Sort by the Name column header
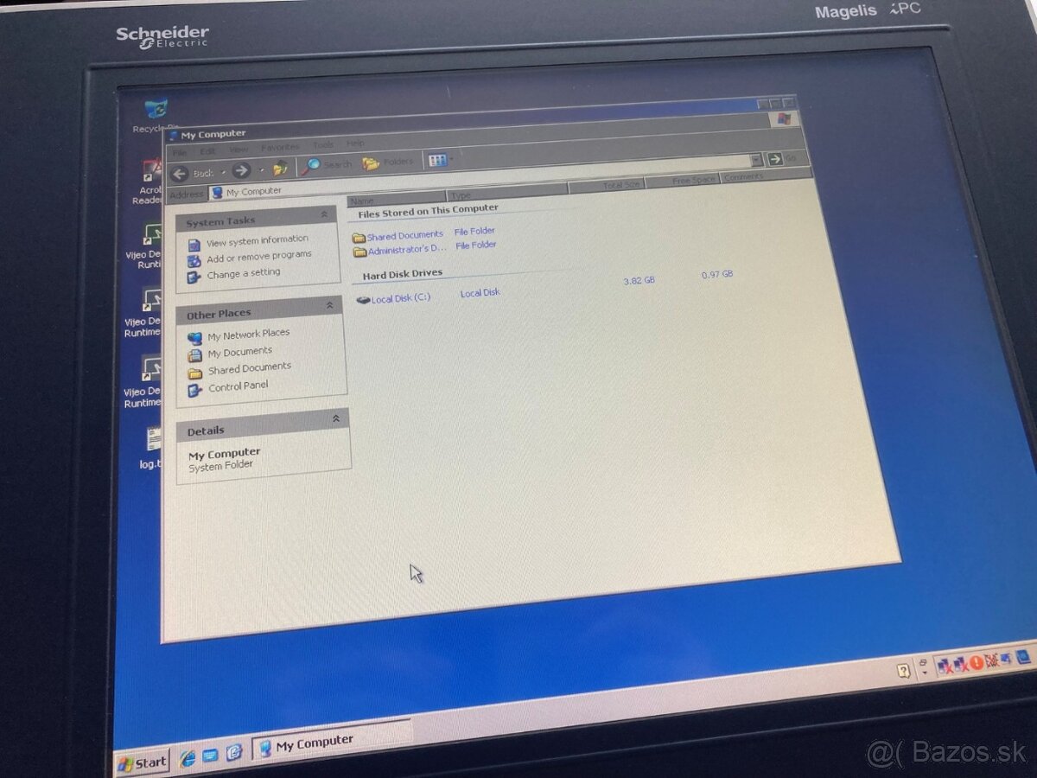 (396, 200)
